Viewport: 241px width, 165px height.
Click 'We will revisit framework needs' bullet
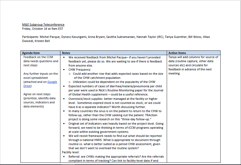[115, 136]
